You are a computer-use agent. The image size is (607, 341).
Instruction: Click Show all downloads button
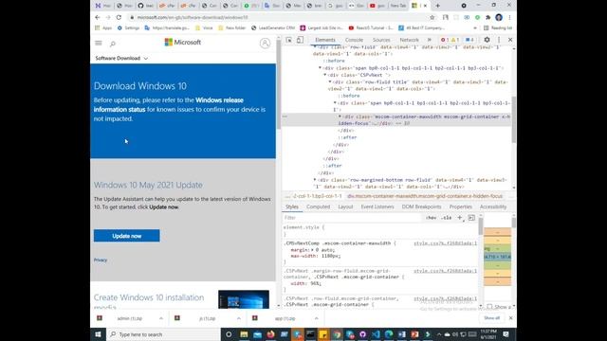pyautogui.click(x=491, y=318)
